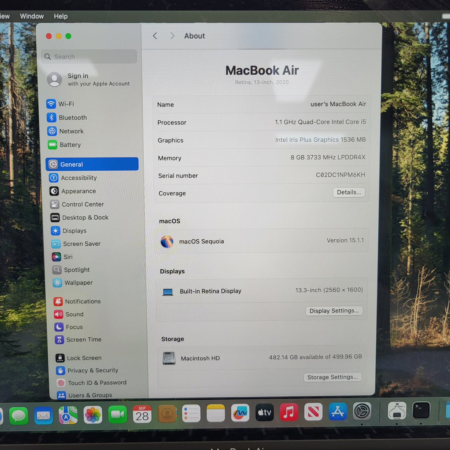
Task: Open Lock Screen settings
Action: [x=79, y=358]
